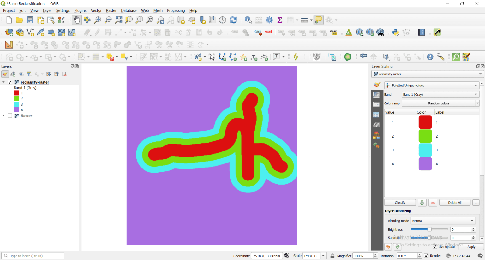Enable the Raster layer checkbox

click(10, 115)
